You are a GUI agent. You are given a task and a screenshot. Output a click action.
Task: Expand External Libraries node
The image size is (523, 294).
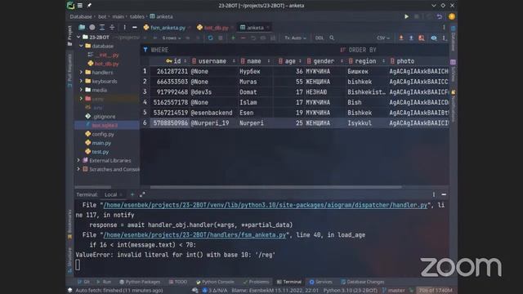pos(78,160)
